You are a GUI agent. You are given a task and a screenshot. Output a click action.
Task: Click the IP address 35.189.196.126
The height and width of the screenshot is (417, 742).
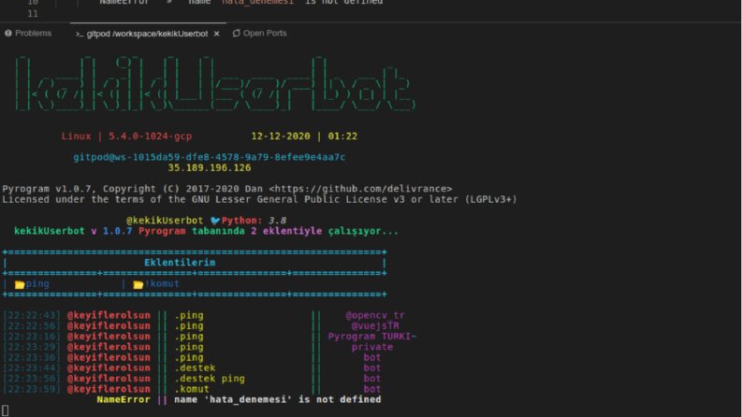[x=210, y=168]
